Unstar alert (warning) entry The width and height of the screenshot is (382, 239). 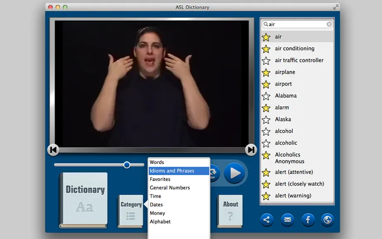click(266, 196)
